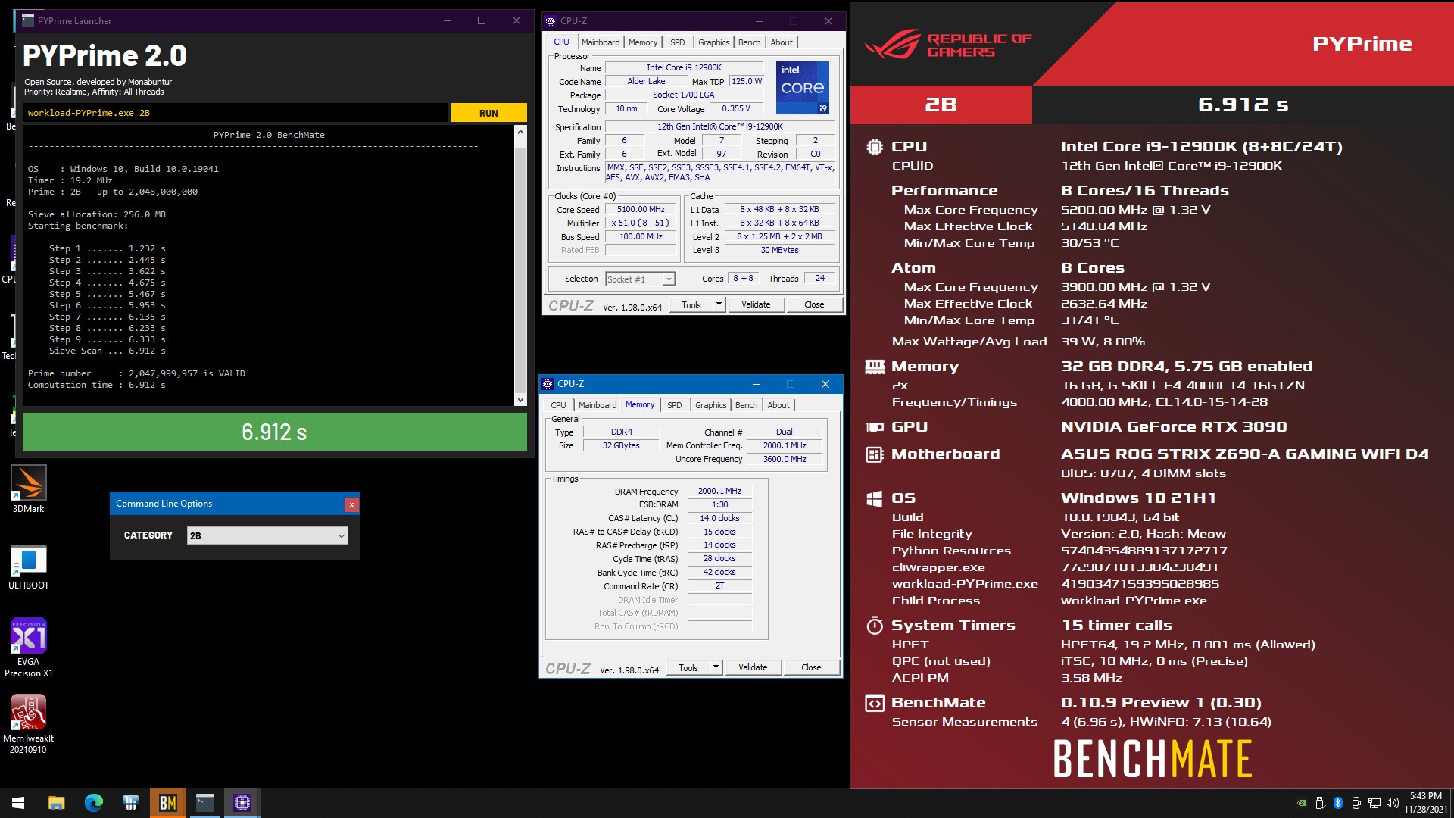Image resolution: width=1454 pixels, height=818 pixels.
Task: Open the Bluetooth tray icon
Action: pyautogui.click(x=1338, y=803)
